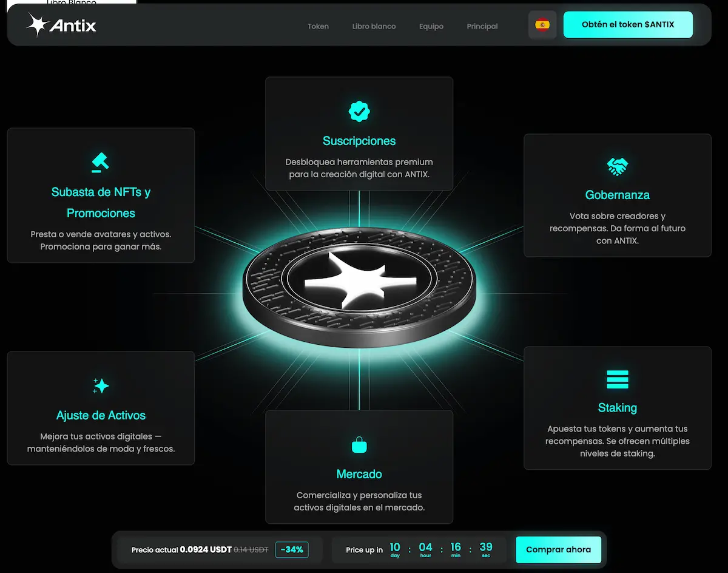Click the Suscripciones checkmark badge icon
Image resolution: width=728 pixels, height=573 pixels.
pyautogui.click(x=359, y=111)
